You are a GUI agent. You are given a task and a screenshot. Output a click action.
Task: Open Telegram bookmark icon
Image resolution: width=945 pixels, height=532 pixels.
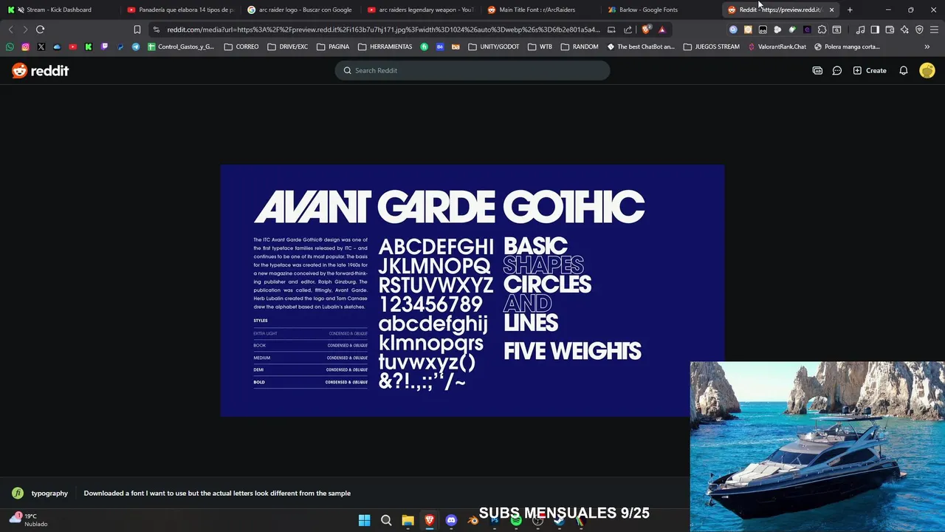point(136,47)
